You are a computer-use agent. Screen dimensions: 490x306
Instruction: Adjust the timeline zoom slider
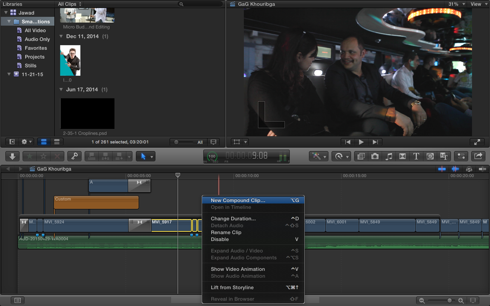pos(449,301)
